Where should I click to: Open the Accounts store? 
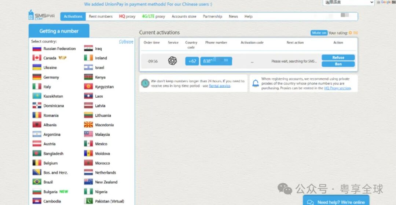(184, 17)
